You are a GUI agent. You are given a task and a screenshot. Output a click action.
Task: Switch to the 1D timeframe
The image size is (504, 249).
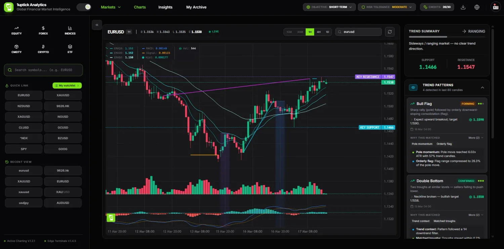coord(327,32)
